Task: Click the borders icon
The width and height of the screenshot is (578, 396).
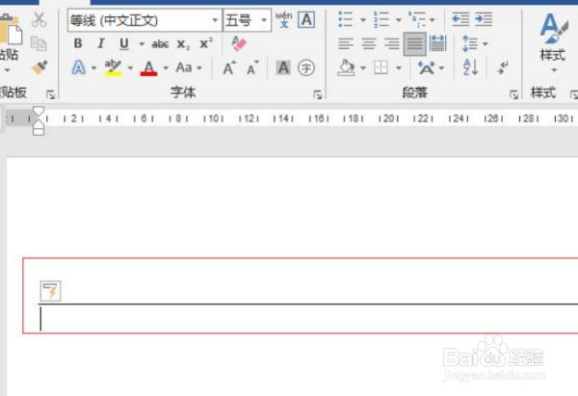Action: click(381, 67)
